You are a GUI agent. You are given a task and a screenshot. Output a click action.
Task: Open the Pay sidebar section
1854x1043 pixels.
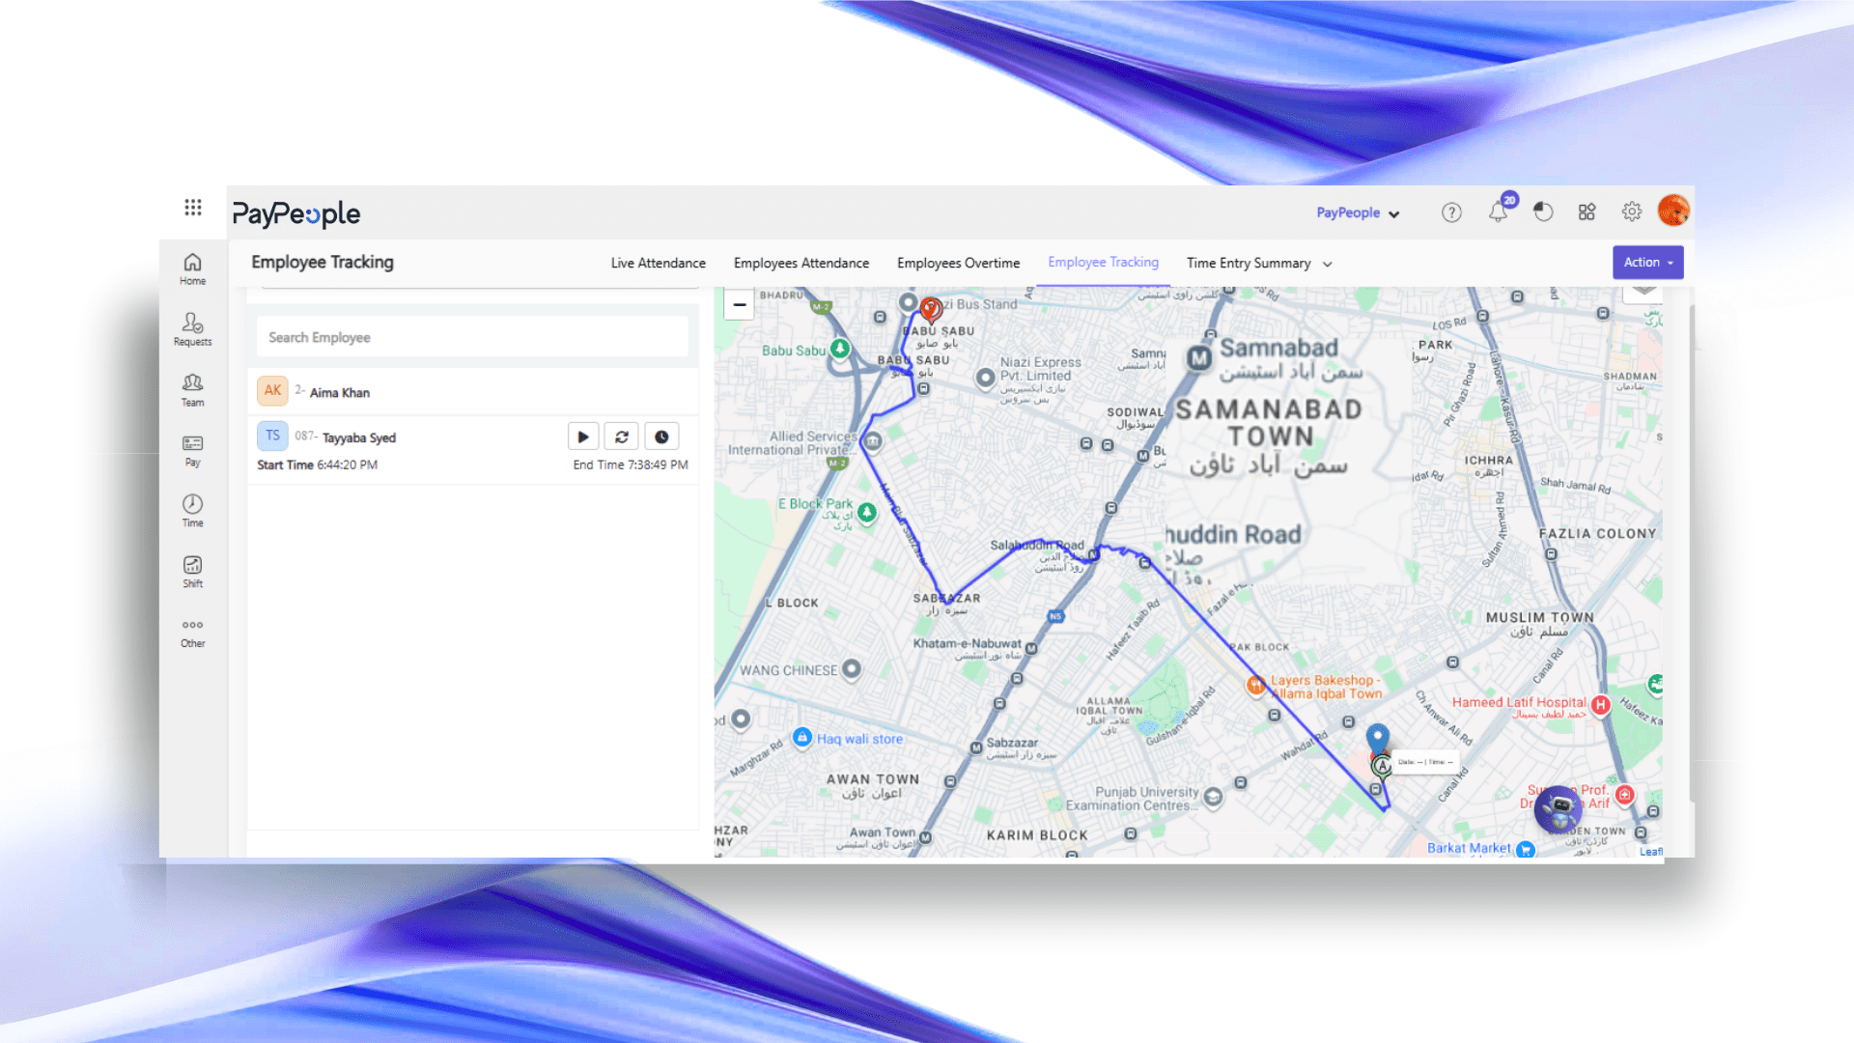pos(192,450)
